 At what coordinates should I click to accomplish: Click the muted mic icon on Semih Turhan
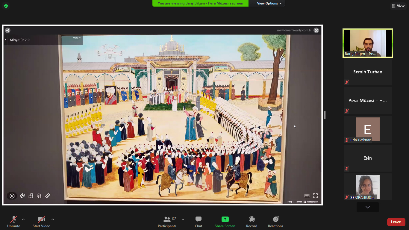347,82
